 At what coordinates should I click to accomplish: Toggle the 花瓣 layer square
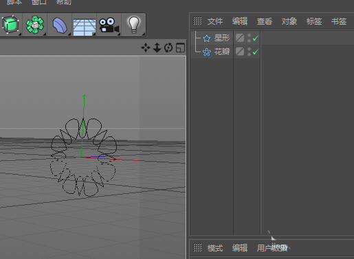(x=240, y=51)
